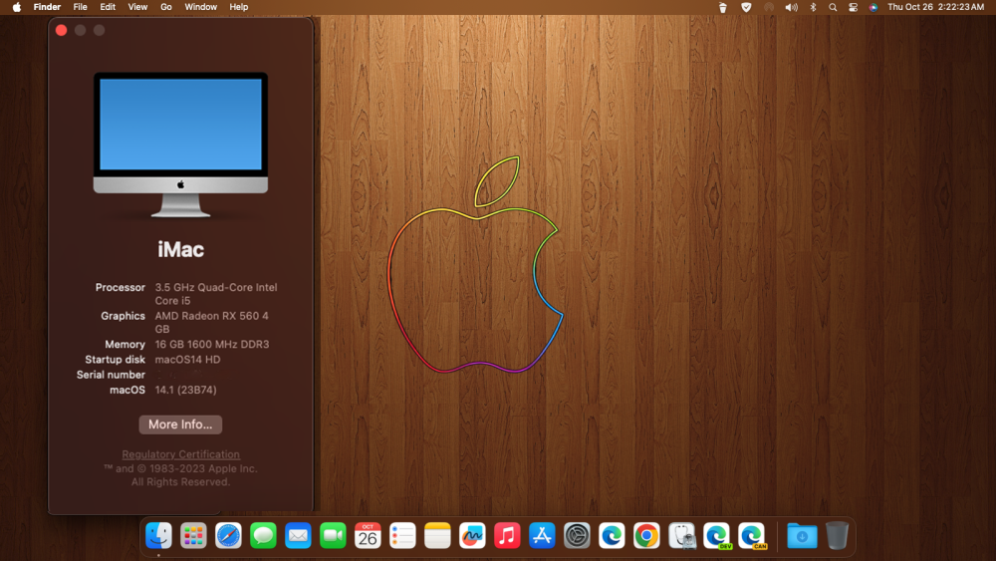Click the processor value '3.5 GHz Quad-Core Intel'
This screenshot has width=996, height=561.
(216, 287)
